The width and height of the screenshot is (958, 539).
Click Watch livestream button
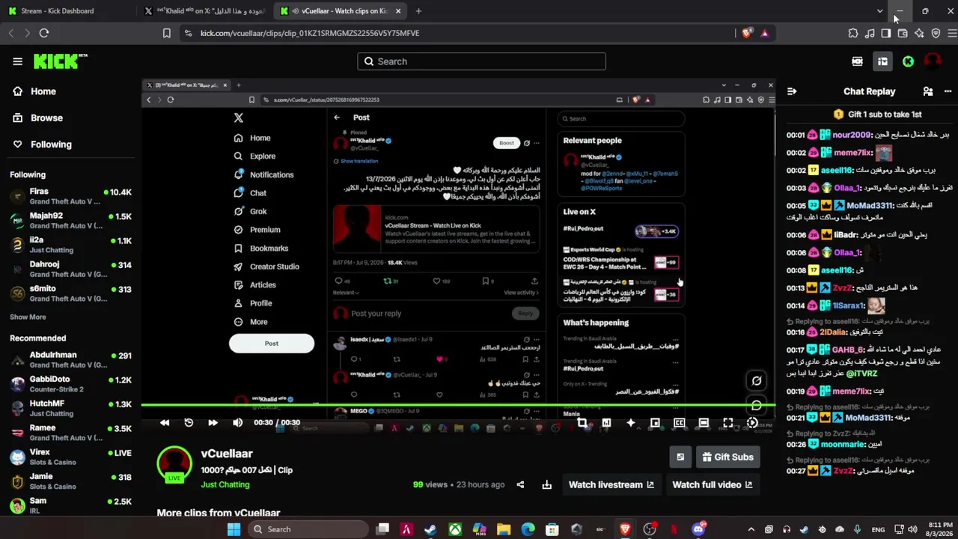(x=611, y=485)
